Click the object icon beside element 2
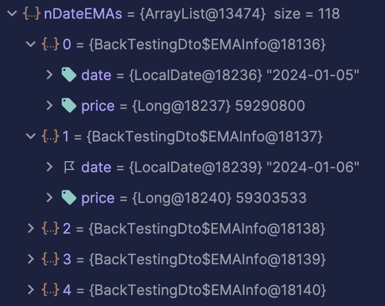The width and height of the screenshot is (385, 306). [50, 228]
